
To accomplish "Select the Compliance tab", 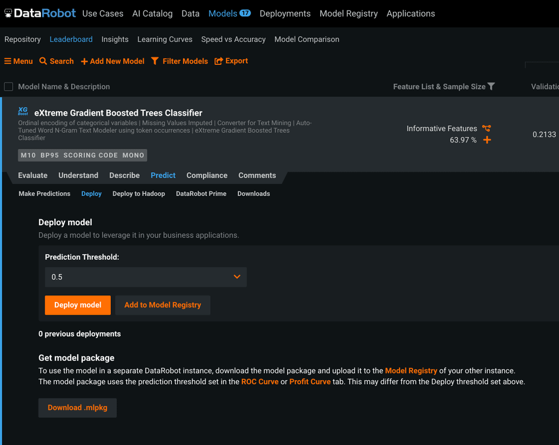I will (207, 176).
